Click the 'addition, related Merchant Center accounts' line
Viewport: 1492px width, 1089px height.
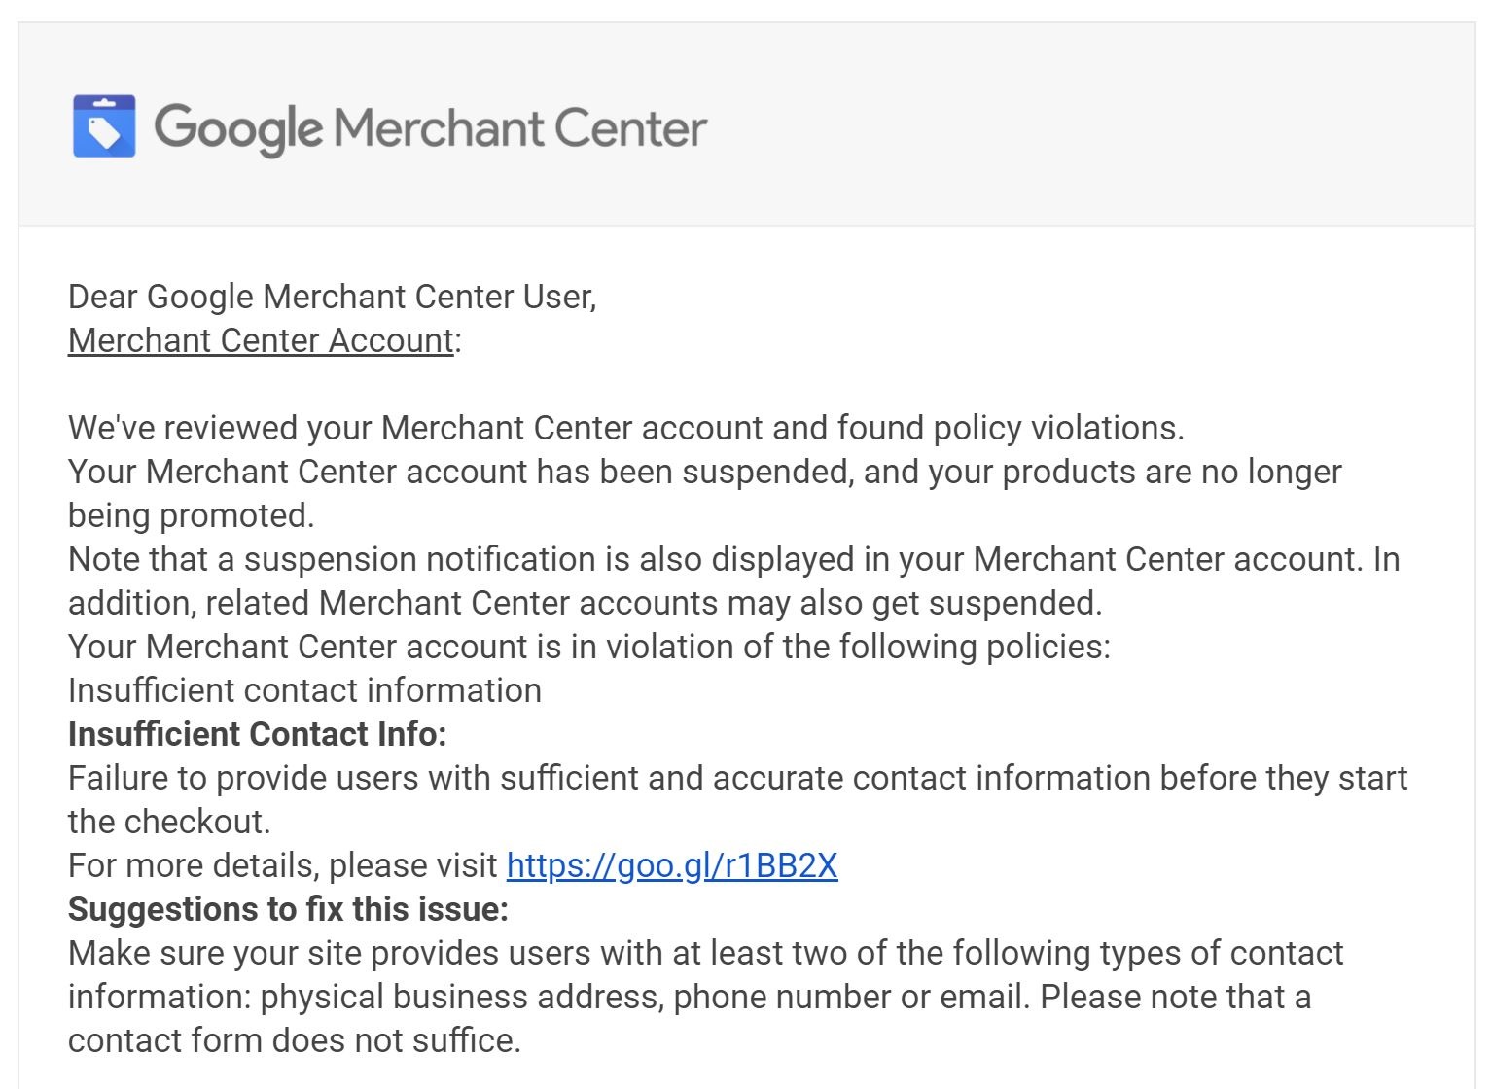point(586,603)
